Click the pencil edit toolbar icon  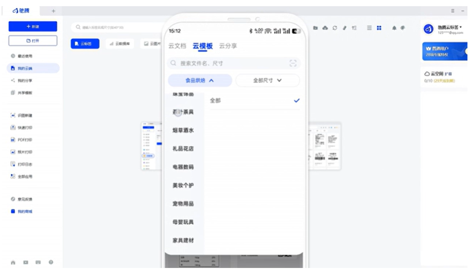coord(344,28)
